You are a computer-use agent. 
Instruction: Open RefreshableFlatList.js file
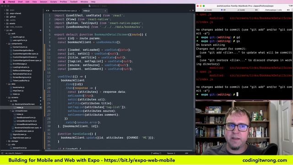22,74
